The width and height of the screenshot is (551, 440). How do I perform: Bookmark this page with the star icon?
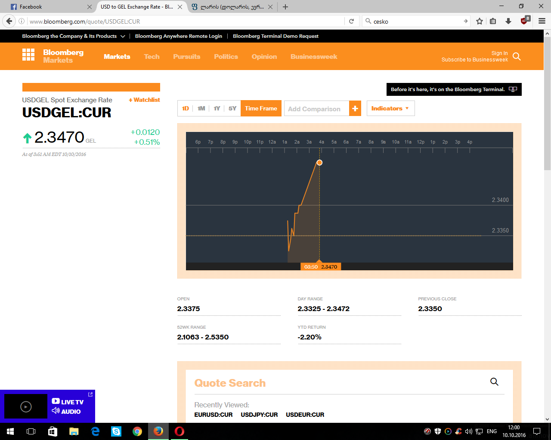coord(479,21)
